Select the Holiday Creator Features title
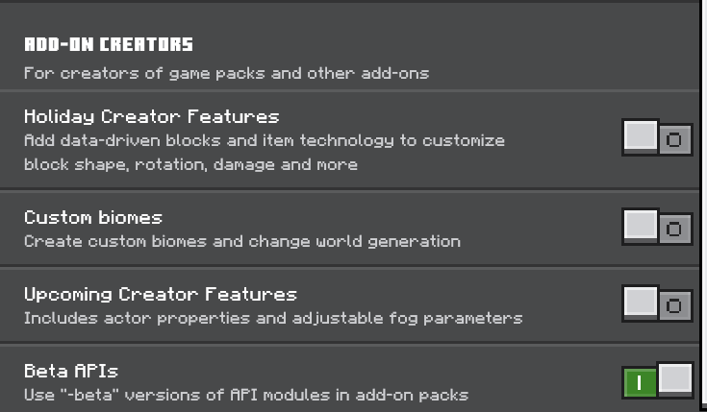The height and width of the screenshot is (412, 707). pos(151,116)
